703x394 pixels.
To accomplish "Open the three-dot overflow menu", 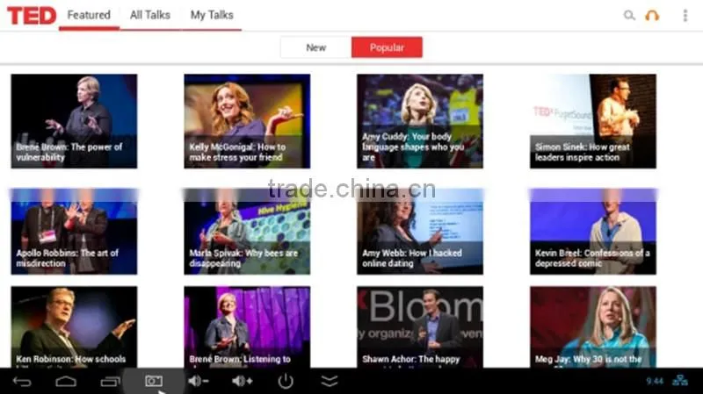I will coord(685,16).
